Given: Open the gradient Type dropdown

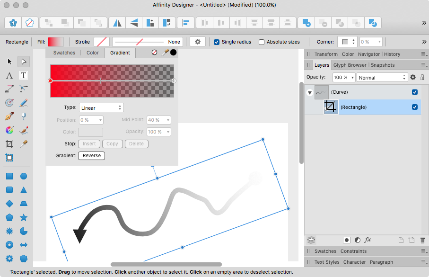Looking at the screenshot, I should [x=101, y=107].
